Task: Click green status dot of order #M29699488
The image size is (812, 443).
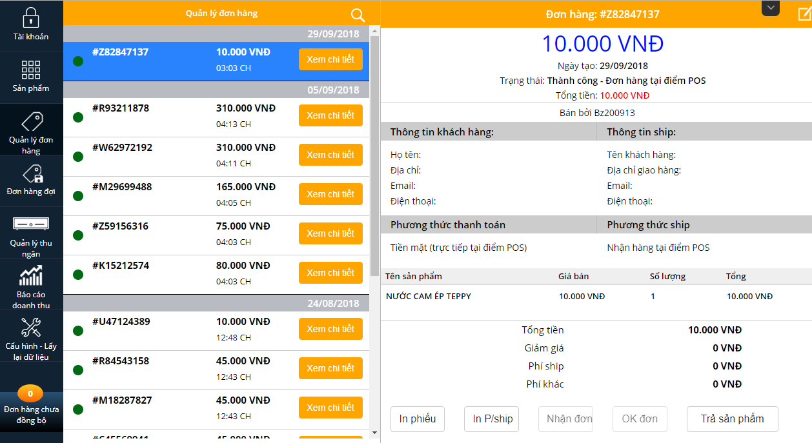Action: (x=78, y=196)
